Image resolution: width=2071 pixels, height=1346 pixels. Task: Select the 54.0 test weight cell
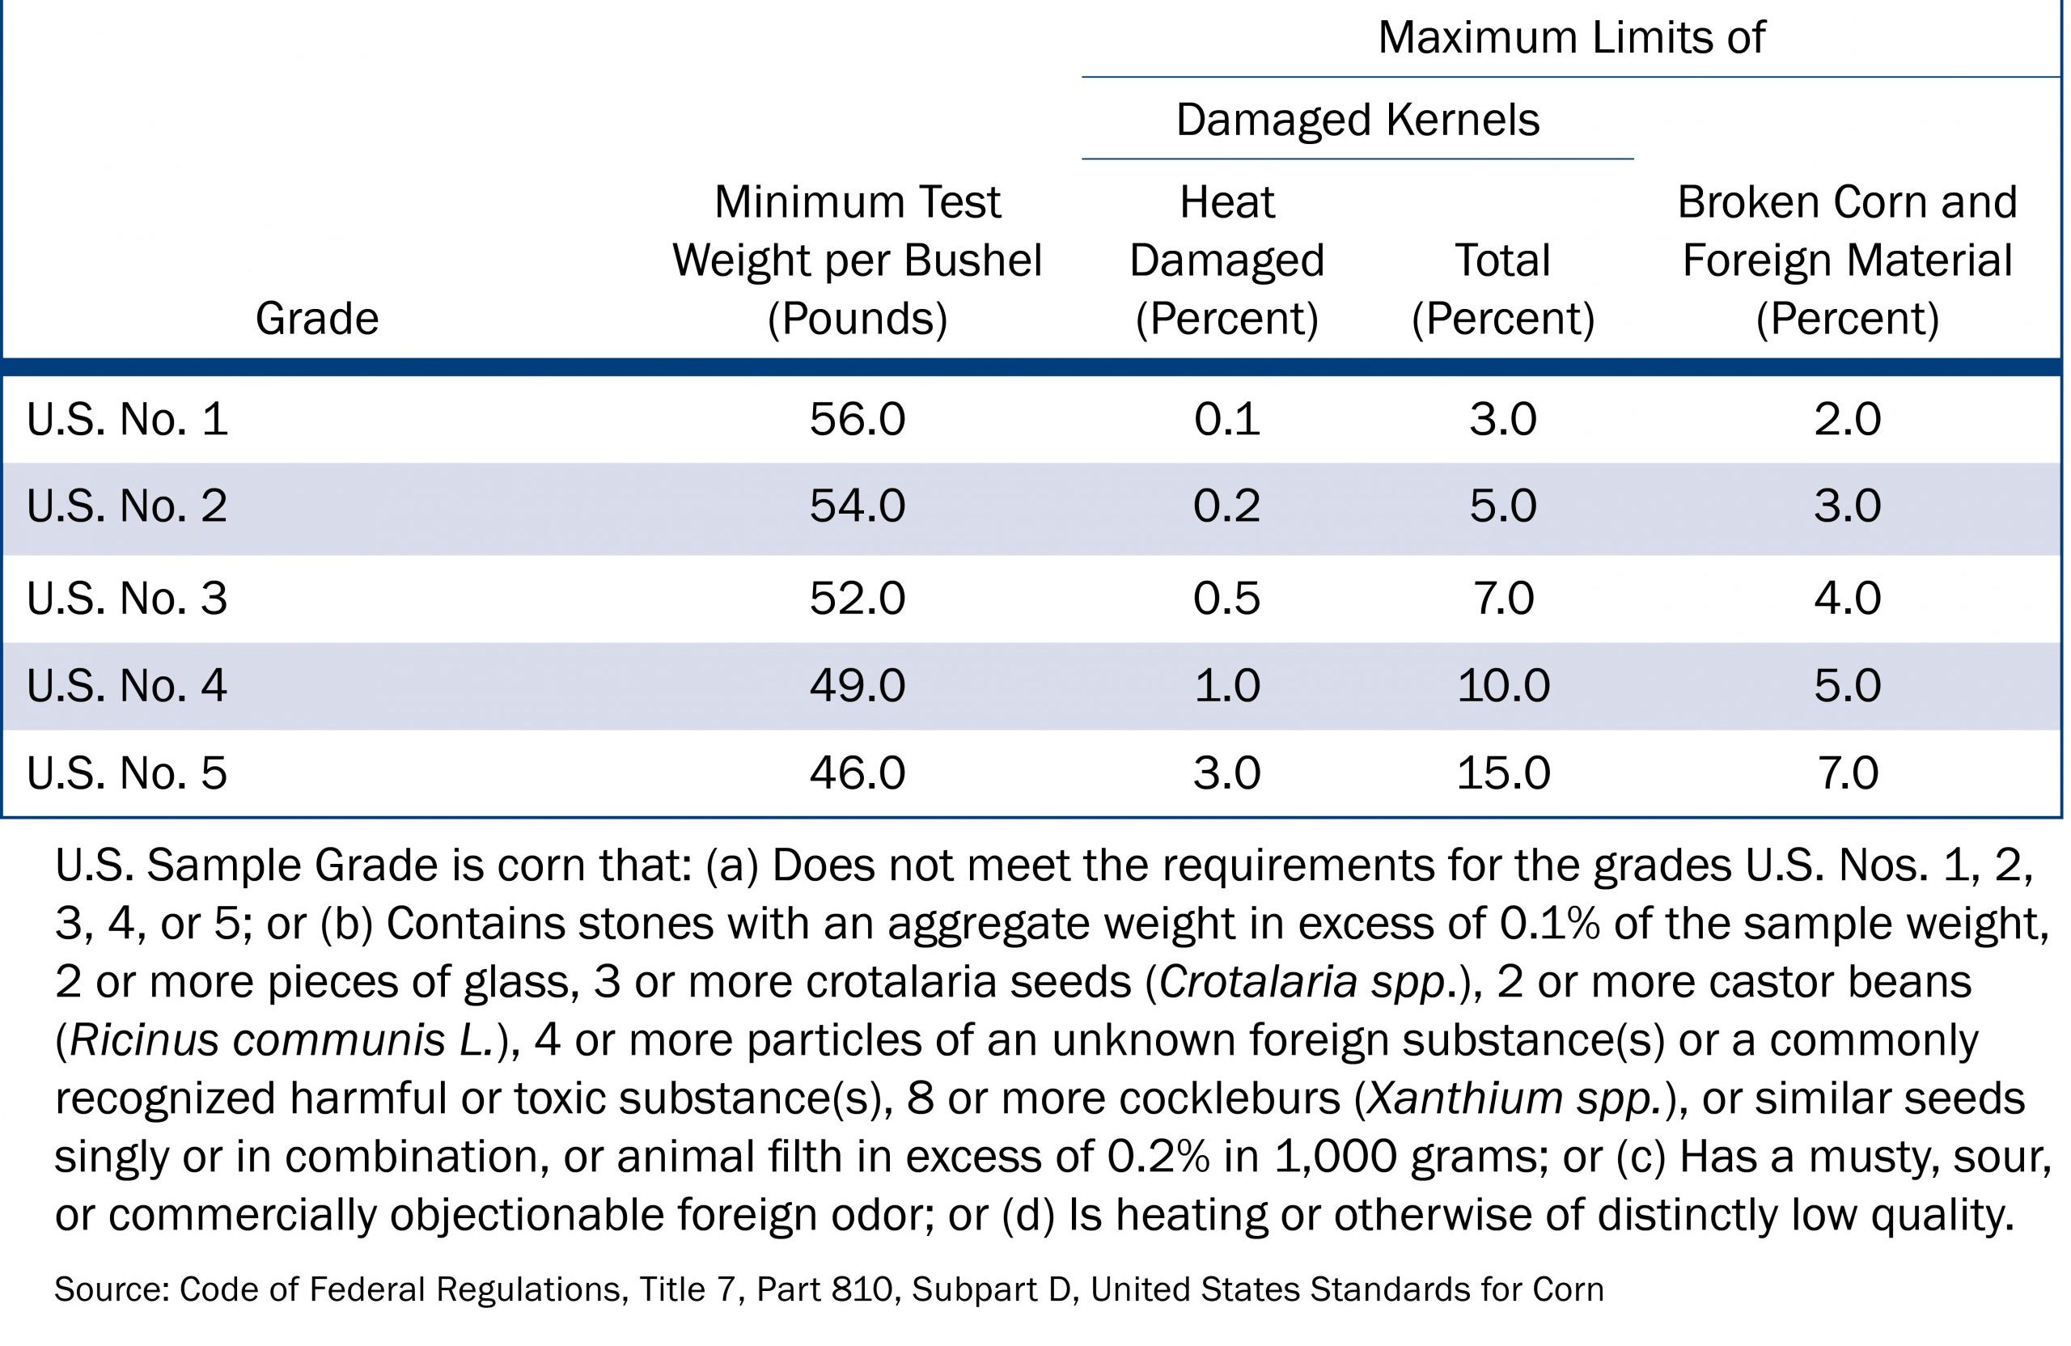[x=857, y=506]
